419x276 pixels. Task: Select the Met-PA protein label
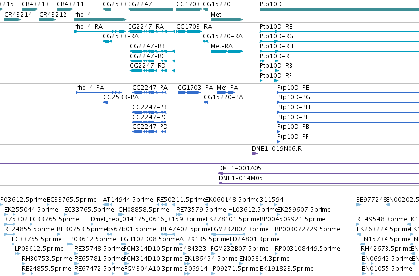tap(227, 87)
